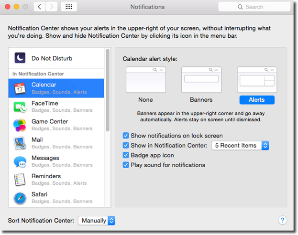Open the 5 Recent Items dropdown
Screen dimensions: 298x235
240,146
